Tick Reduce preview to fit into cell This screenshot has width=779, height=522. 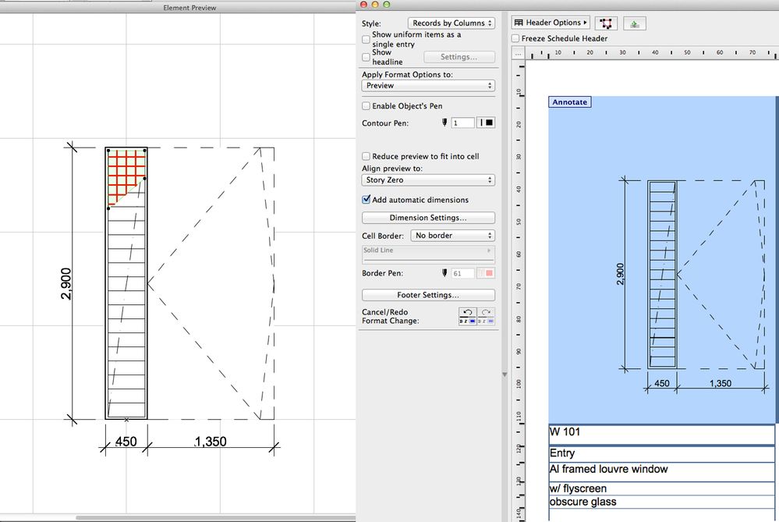(366, 156)
